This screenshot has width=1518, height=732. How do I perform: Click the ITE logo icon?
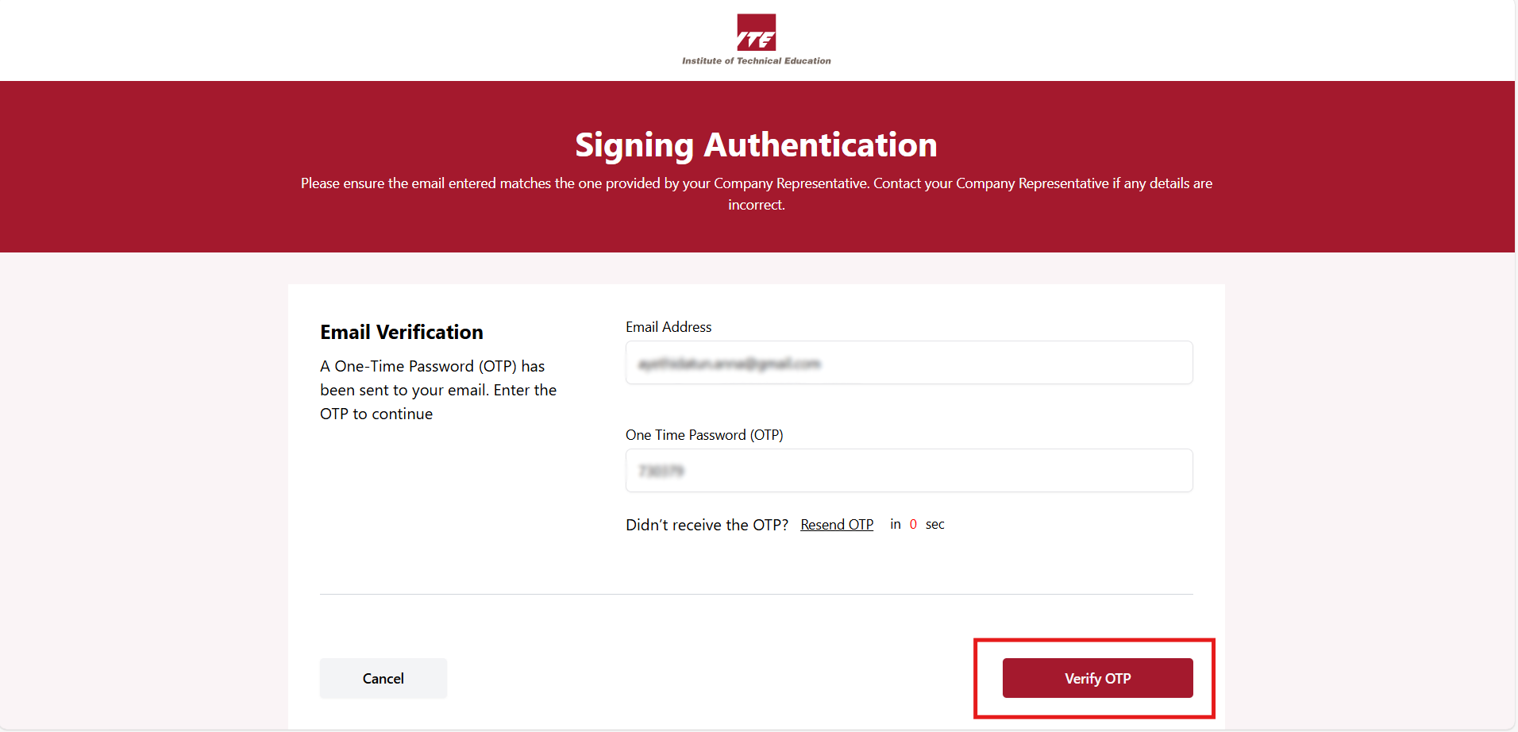(756, 33)
